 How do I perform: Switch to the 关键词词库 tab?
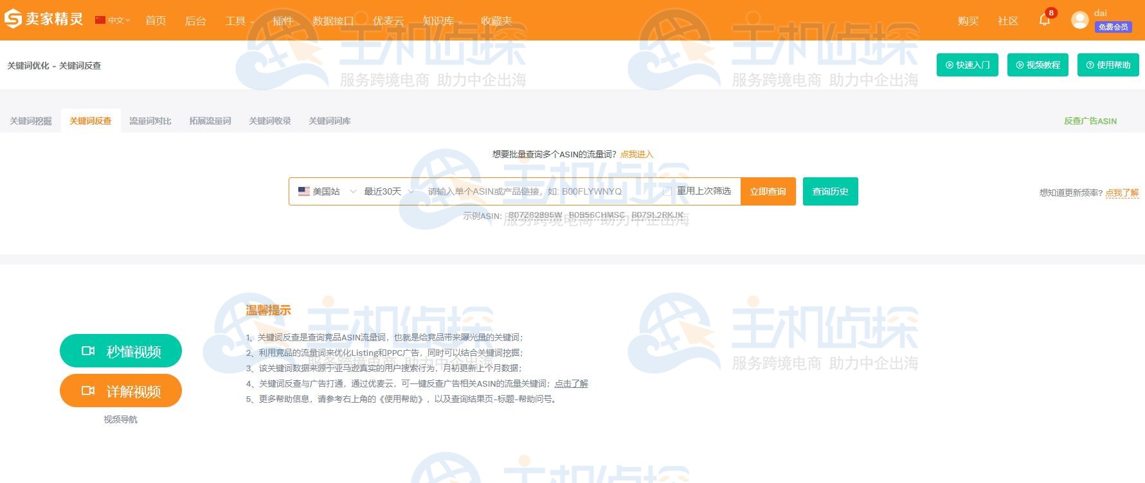tap(330, 121)
